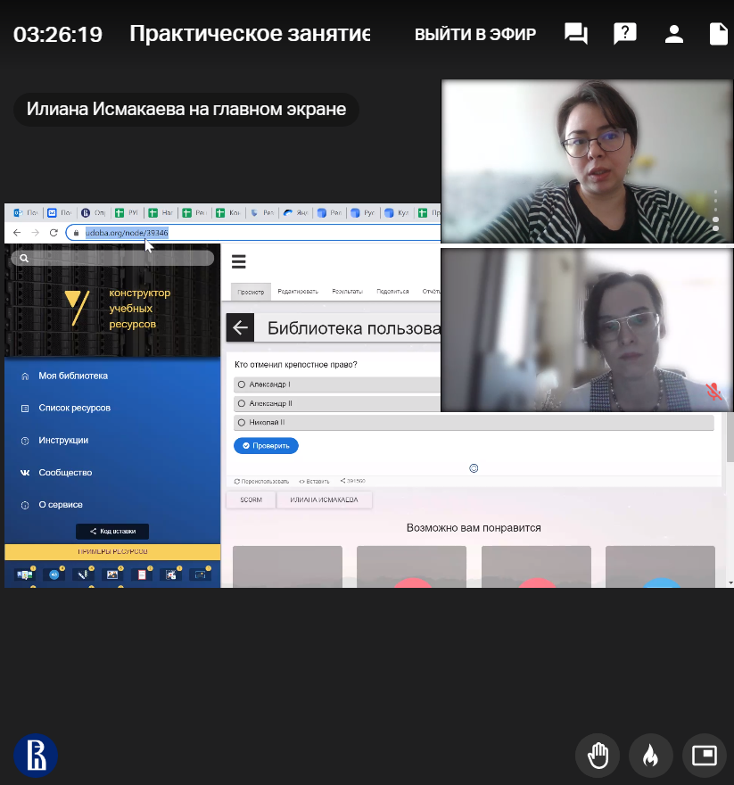The image size is (734, 785).
Task: Choose the Николай II radio option
Action: click(242, 423)
